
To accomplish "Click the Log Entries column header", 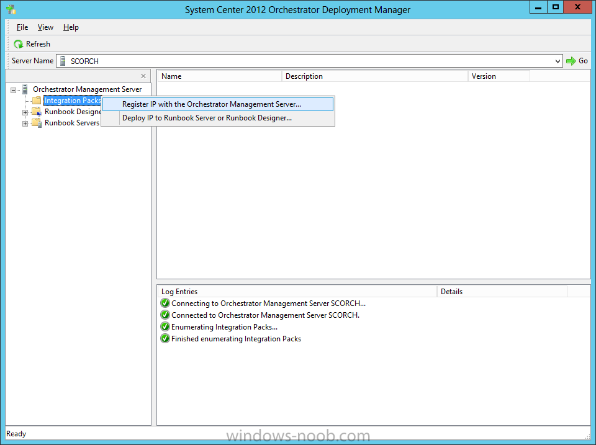I will (297, 292).
